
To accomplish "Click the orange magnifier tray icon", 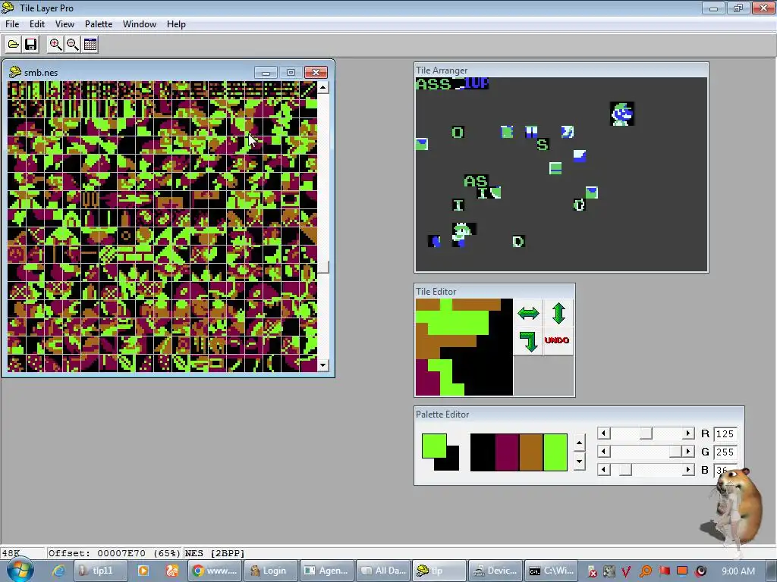I will [x=645, y=571].
